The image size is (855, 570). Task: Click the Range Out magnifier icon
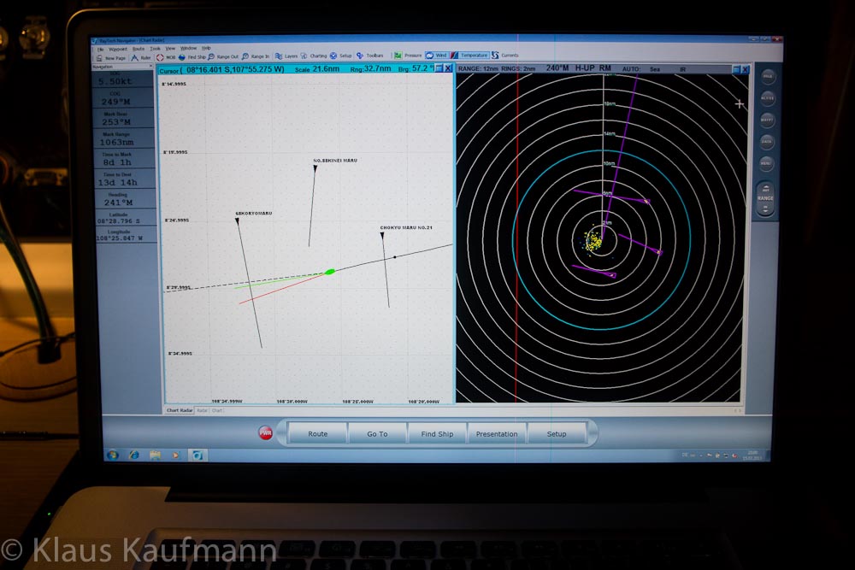(211, 56)
